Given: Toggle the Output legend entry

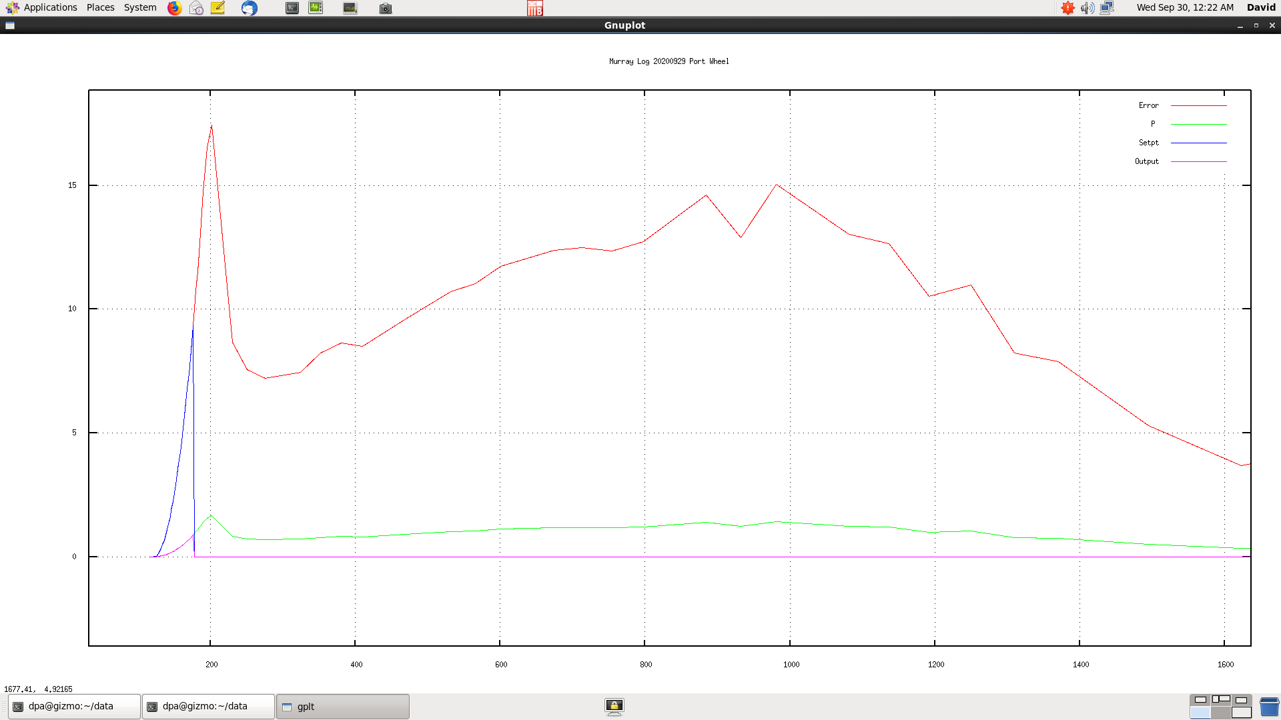Looking at the screenshot, I should tap(1146, 161).
